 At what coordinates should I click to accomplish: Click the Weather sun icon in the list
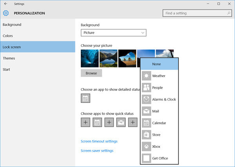[x=146, y=76]
